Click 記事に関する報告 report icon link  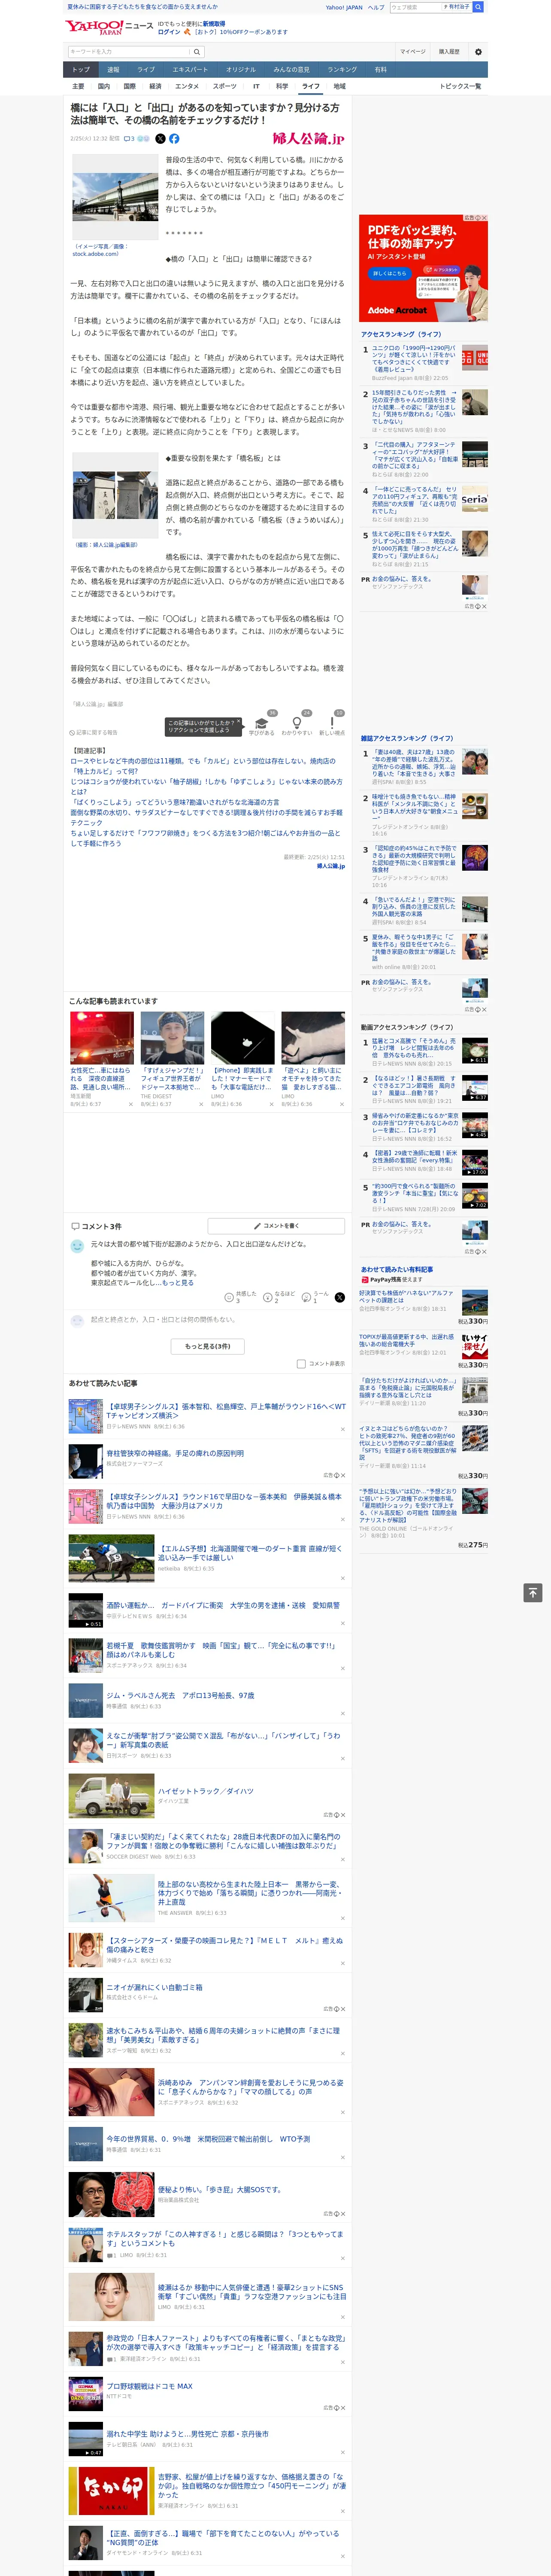[94, 732]
